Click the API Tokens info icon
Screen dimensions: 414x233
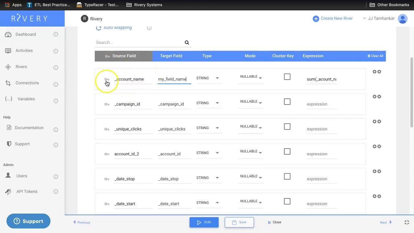click(x=56, y=192)
